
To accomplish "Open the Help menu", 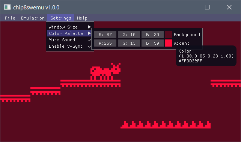I will pos(82,18).
